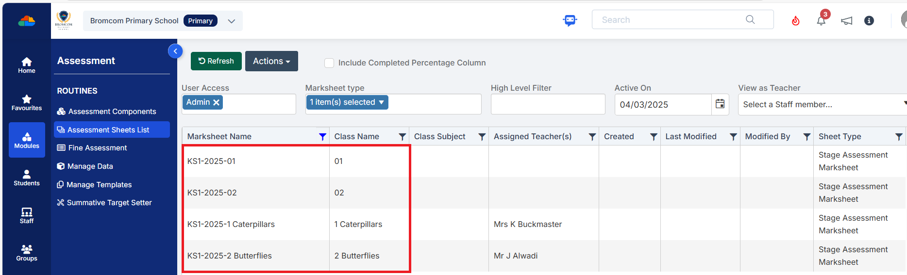Image resolution: width=907 pixels, height=275 pixels.
Task: Expand the Actions dropdown
Action: click(x=271, y=61)
